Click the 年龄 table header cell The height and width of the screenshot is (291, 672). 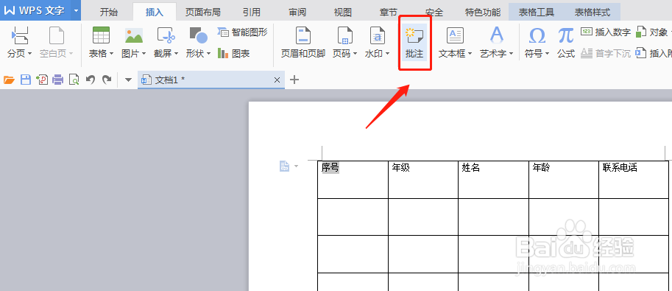pyautogui.click(x=564, y=180)
